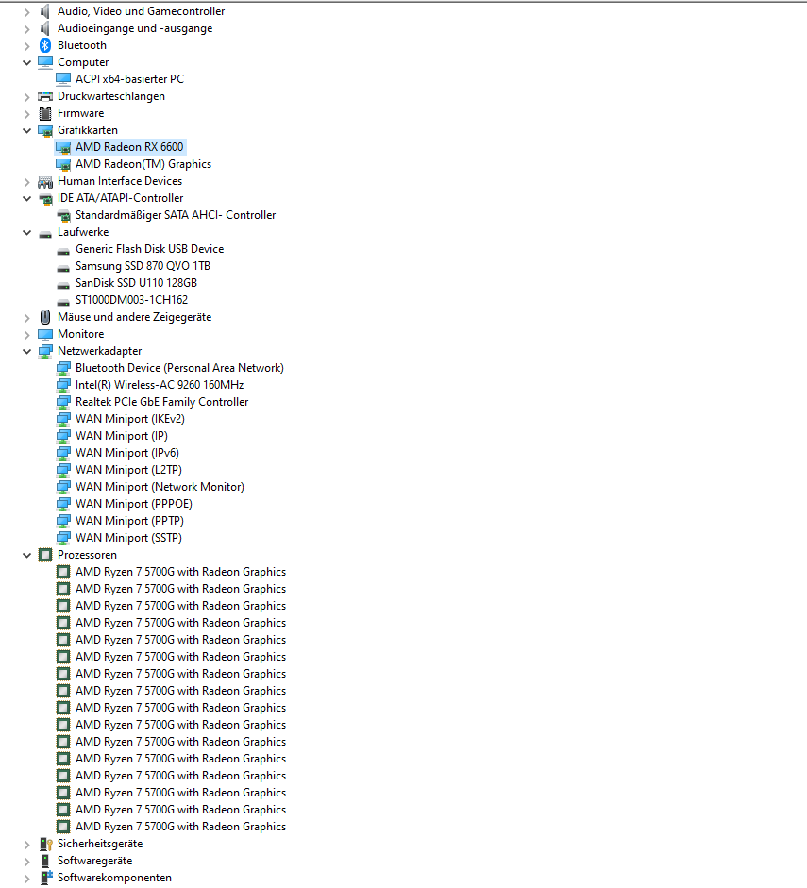Select AMD Radeon RX 6600 entry
Viewport: 807px width, 888px height.
point(129,147)
